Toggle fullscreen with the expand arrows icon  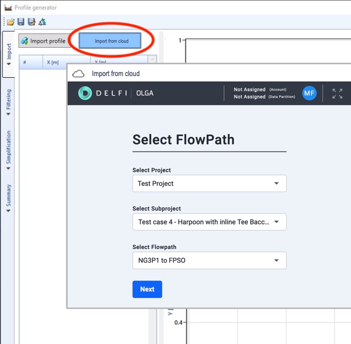click(x=338, y=93)
